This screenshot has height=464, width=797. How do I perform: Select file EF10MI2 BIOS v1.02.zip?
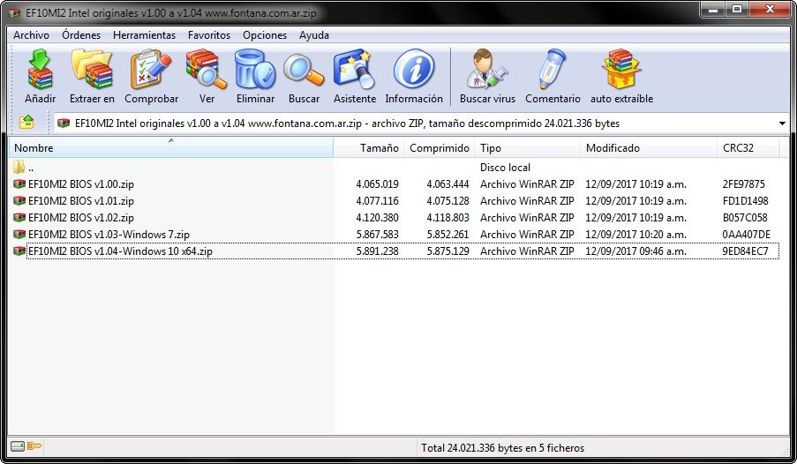(81, 218)
